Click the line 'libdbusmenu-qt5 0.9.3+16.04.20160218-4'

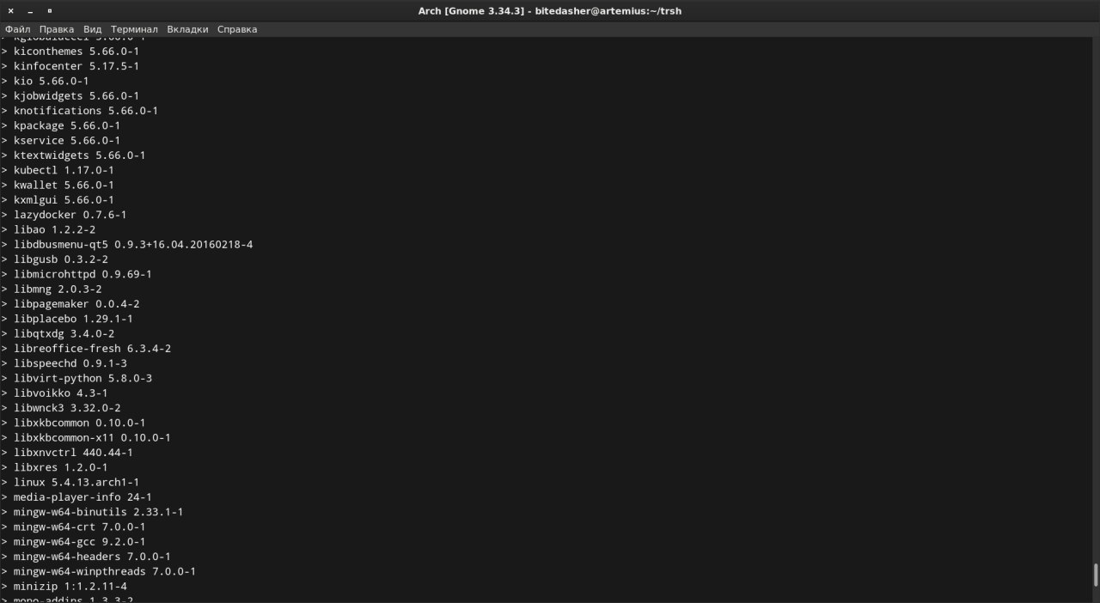click(x=133, y=245)
